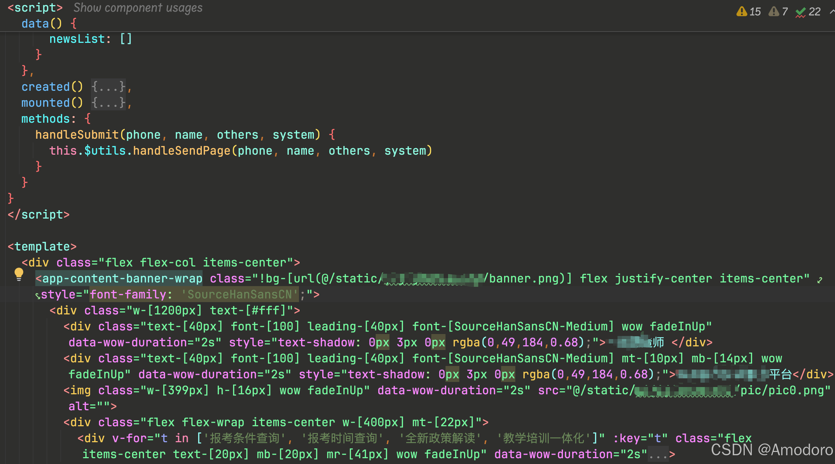This screenshot has width=835, height=464.
Task: Click the newsList property name
Action: point(77,39)
